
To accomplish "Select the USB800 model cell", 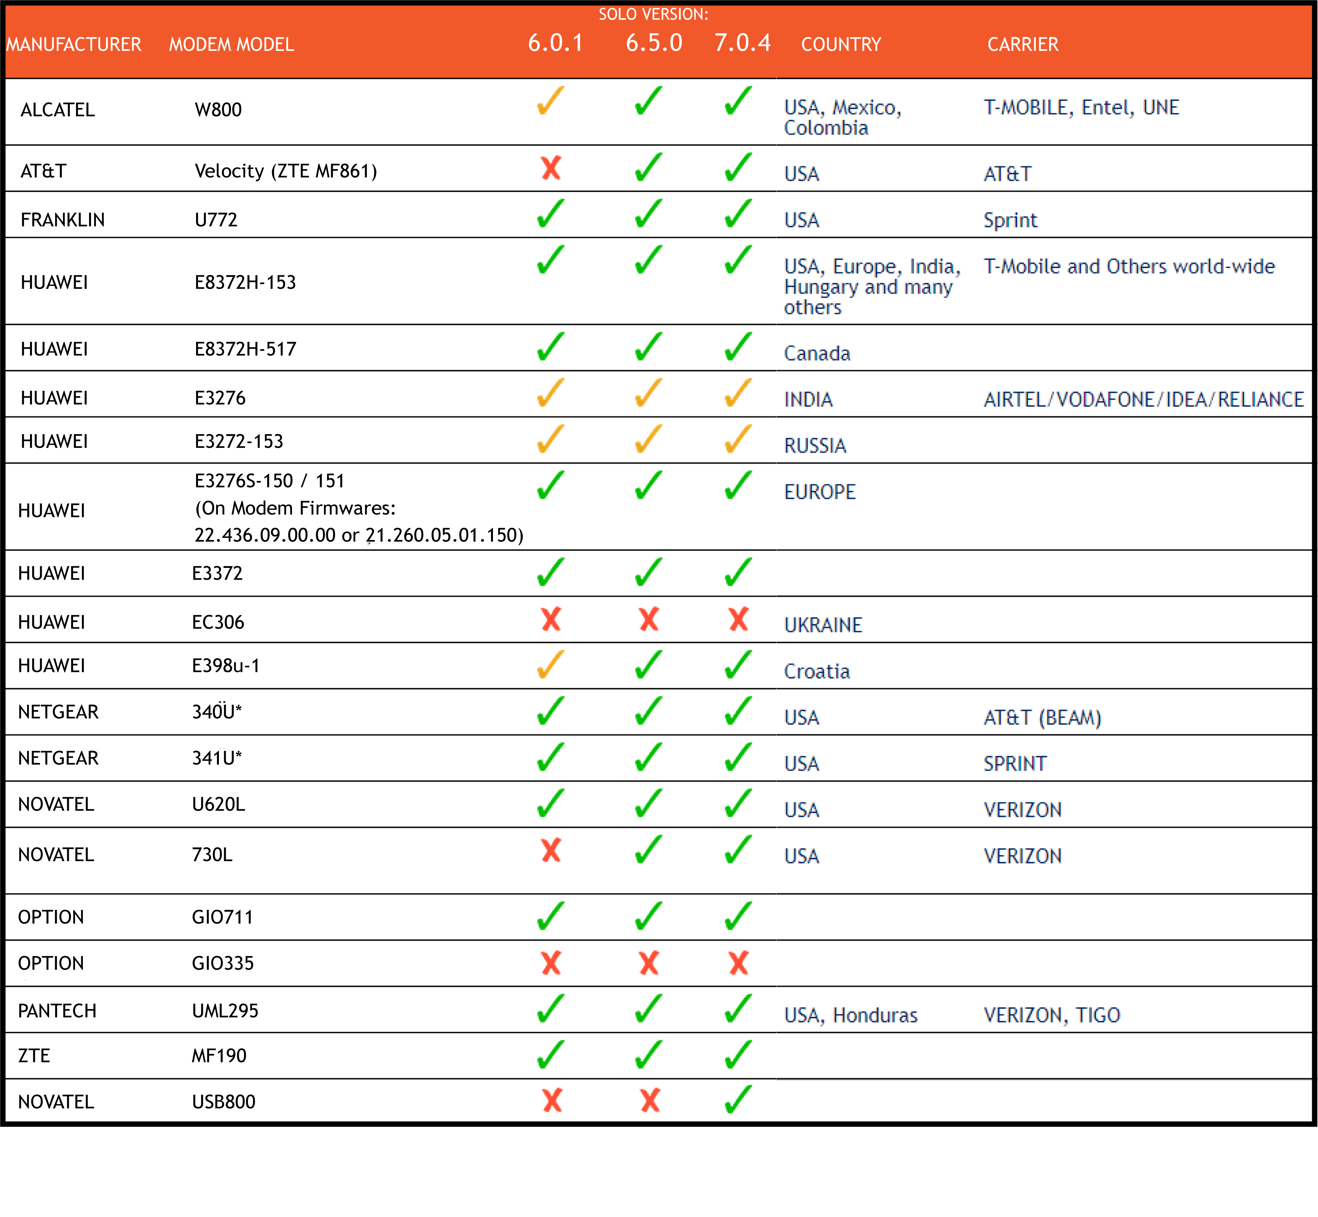I will tap(223, 1102).
